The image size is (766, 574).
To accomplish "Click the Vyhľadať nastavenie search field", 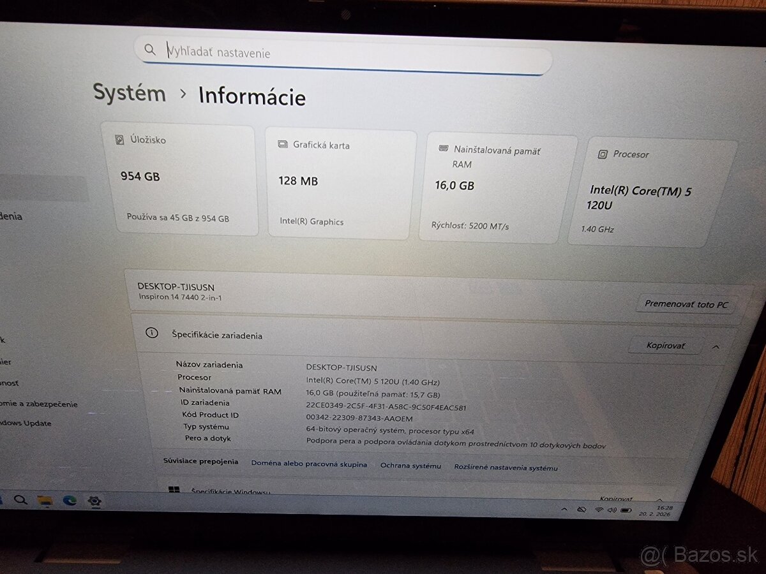I will (x=345, y=52).
